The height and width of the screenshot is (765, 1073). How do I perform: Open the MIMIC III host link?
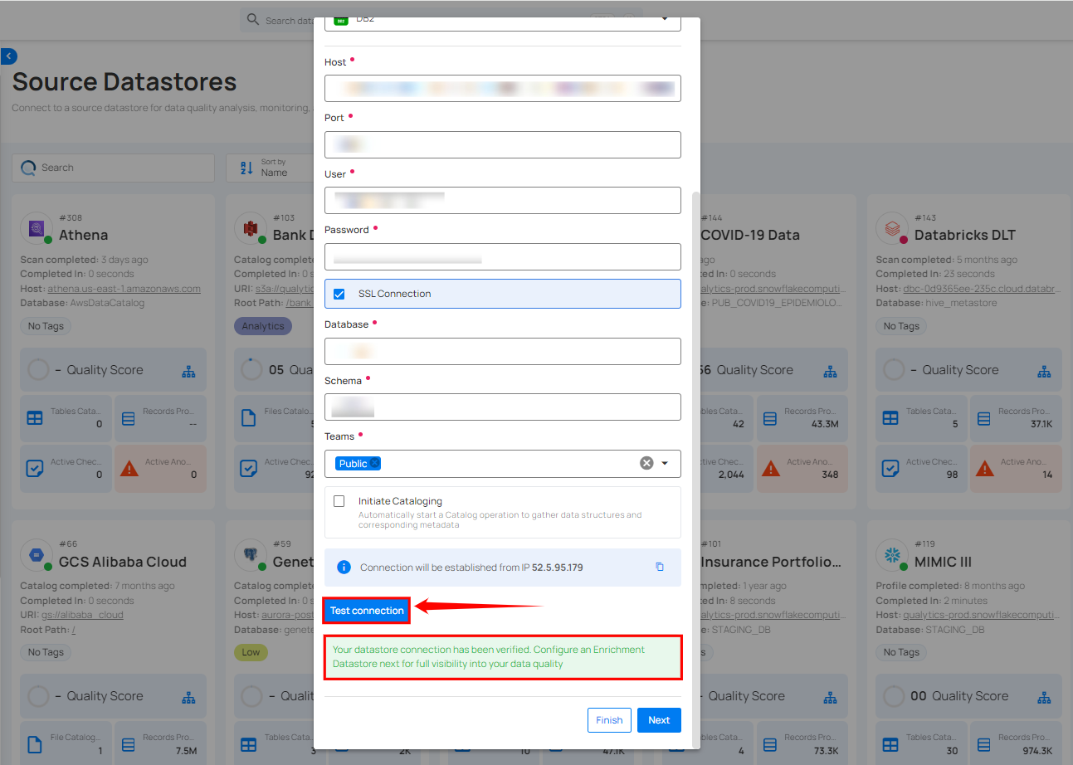coord(981,615)
